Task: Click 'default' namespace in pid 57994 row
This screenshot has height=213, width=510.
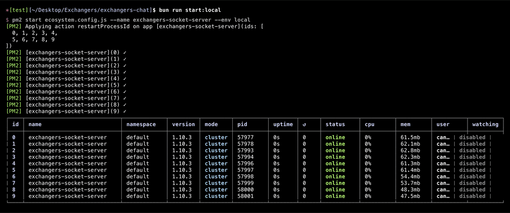Action: point(137,157)
